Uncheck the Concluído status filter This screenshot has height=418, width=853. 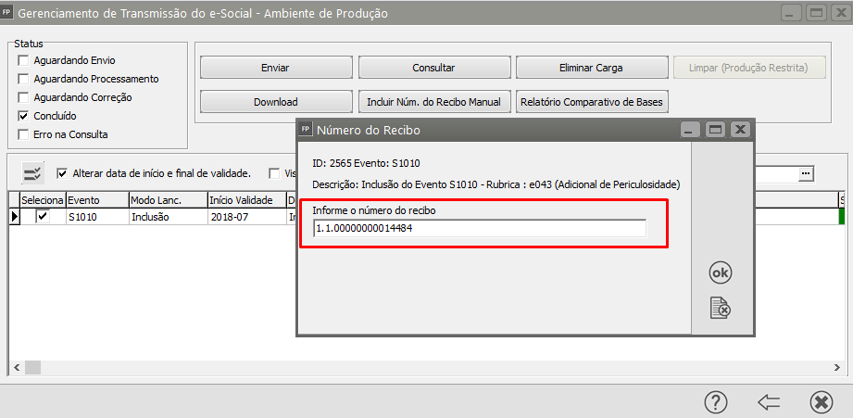[x=23, y=116]
